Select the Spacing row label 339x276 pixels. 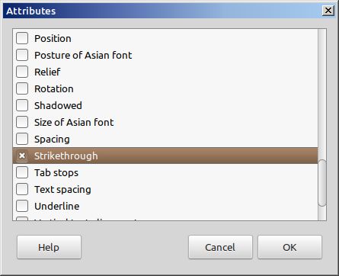pos(52,140)
